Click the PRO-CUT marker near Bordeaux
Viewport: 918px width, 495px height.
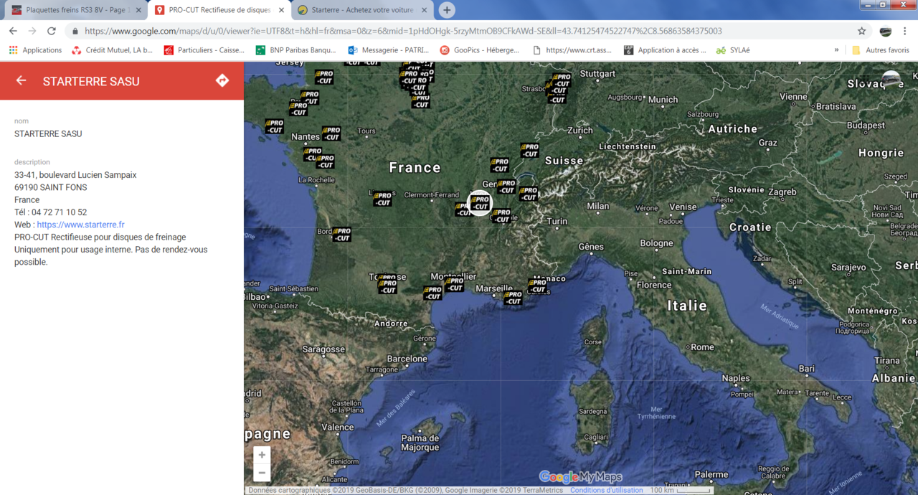342,234
